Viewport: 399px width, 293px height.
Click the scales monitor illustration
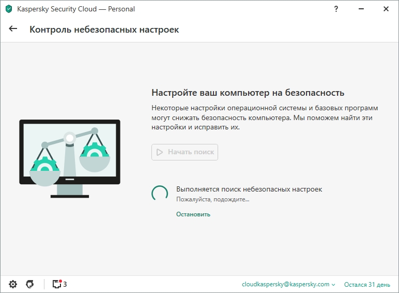[x=70, y=159]
